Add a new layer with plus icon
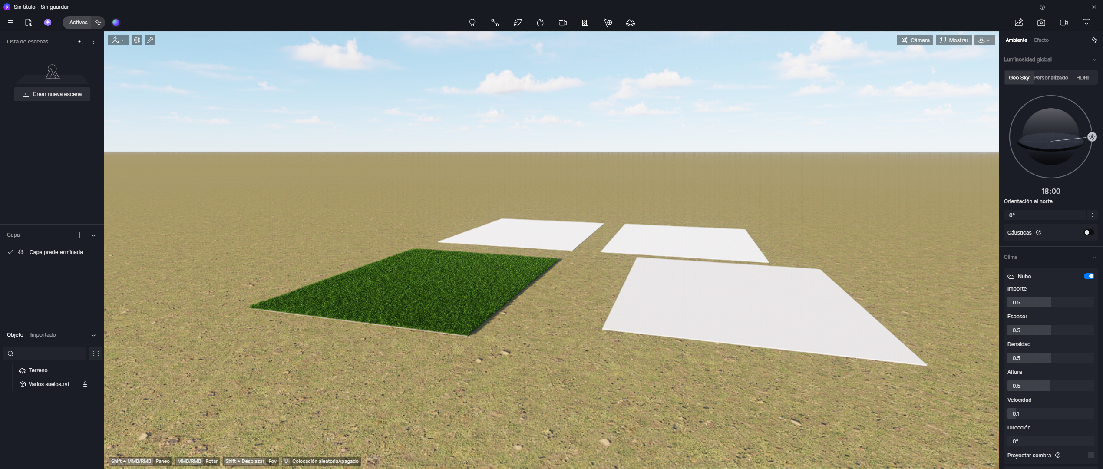The image size is (1103, 469). [80, 235]
